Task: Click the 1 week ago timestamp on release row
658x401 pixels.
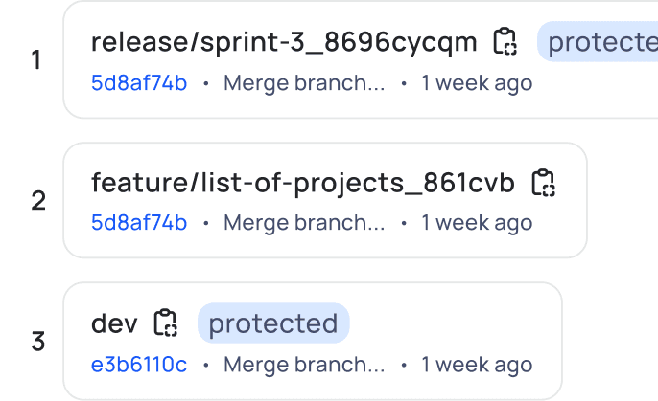Action: 477,83
